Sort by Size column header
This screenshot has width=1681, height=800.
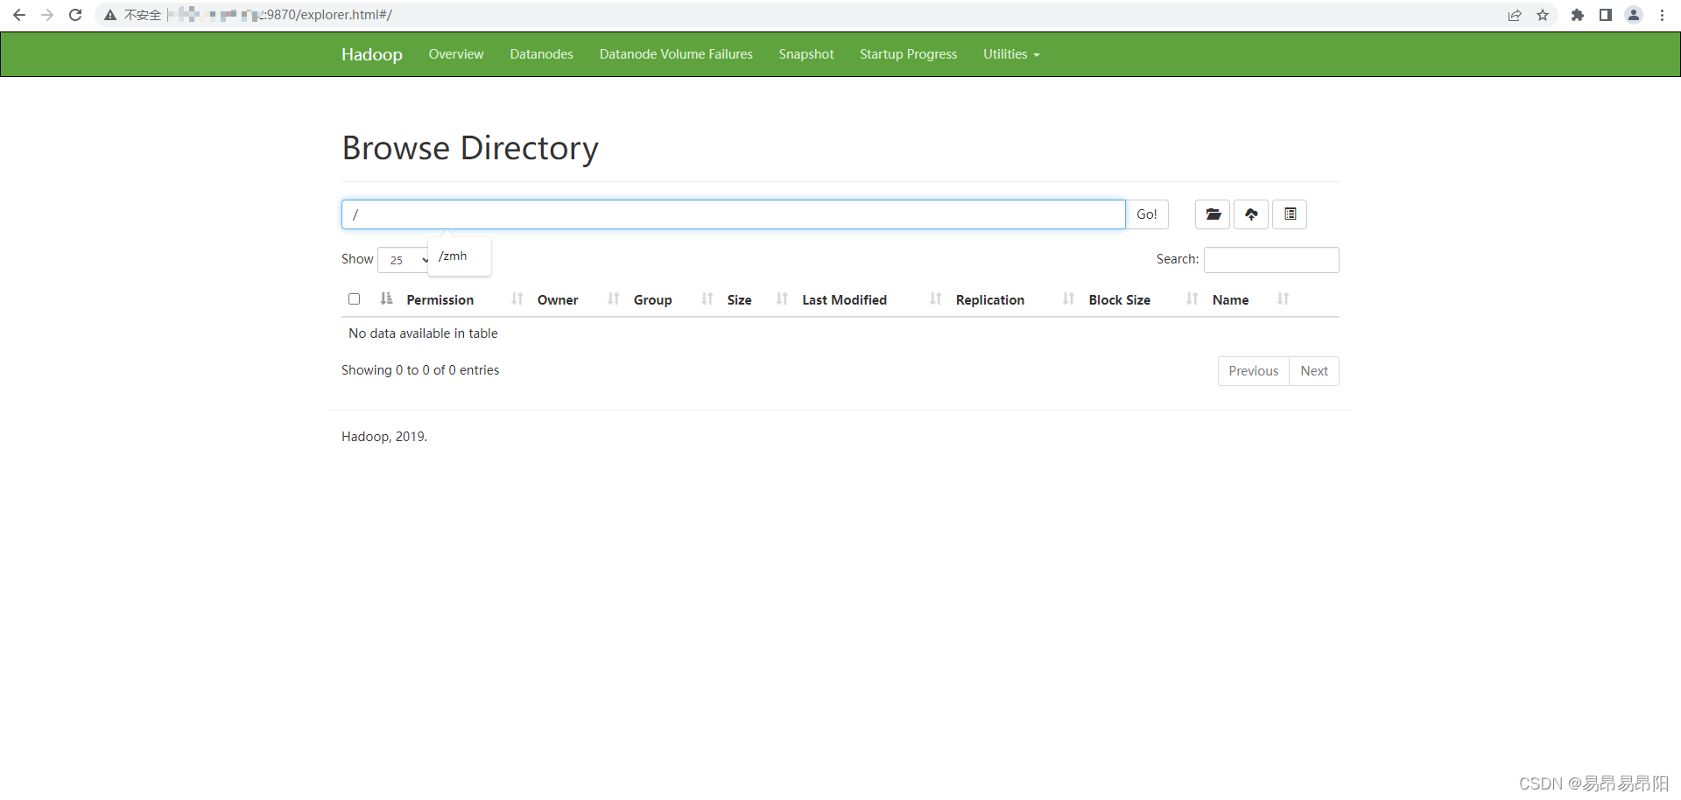click(x=739, y=299)
